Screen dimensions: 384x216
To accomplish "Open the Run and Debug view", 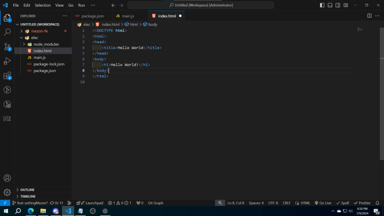I will point(7,61).
